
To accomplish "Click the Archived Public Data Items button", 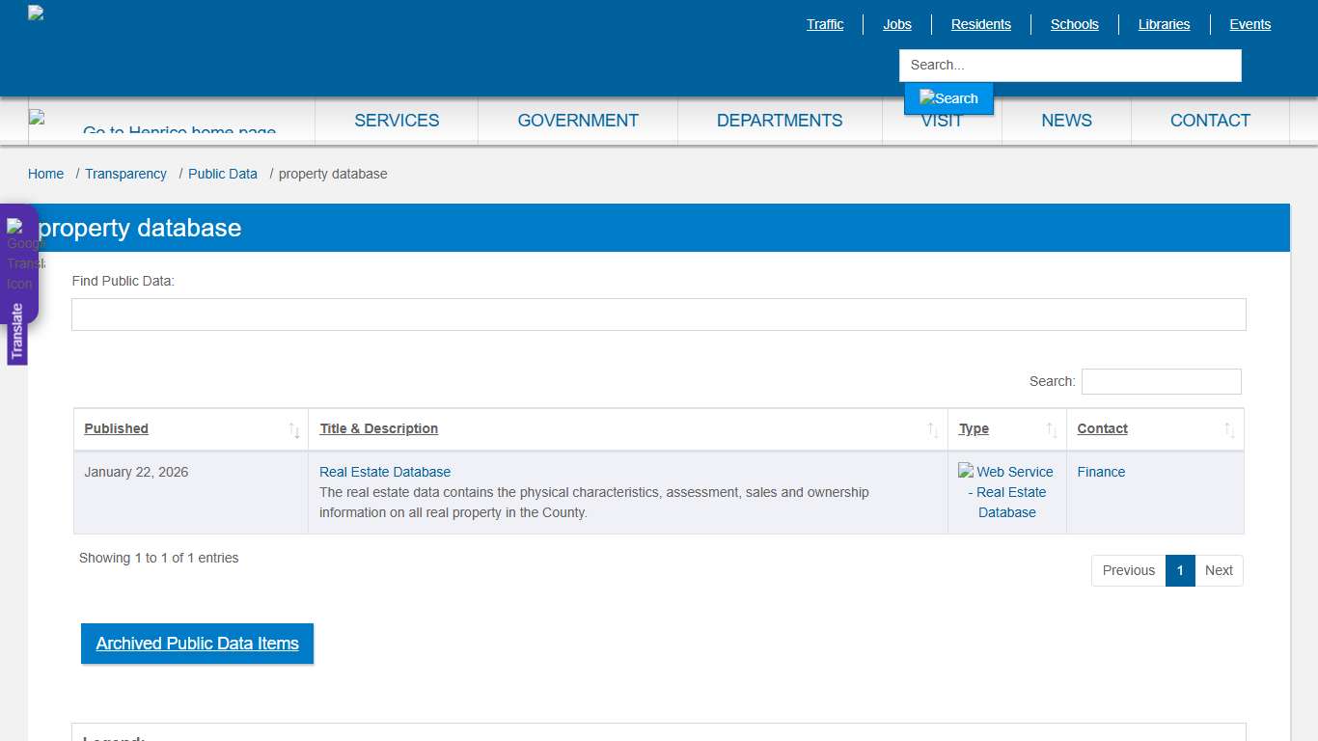I will (x=197, y=644).
